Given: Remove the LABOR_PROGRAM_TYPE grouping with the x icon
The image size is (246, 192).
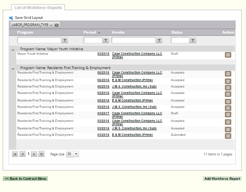Looking at the screenshot, I should pyautogui.click(x=57, y=25).
